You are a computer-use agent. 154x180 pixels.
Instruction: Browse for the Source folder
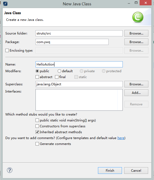(136, 33)
